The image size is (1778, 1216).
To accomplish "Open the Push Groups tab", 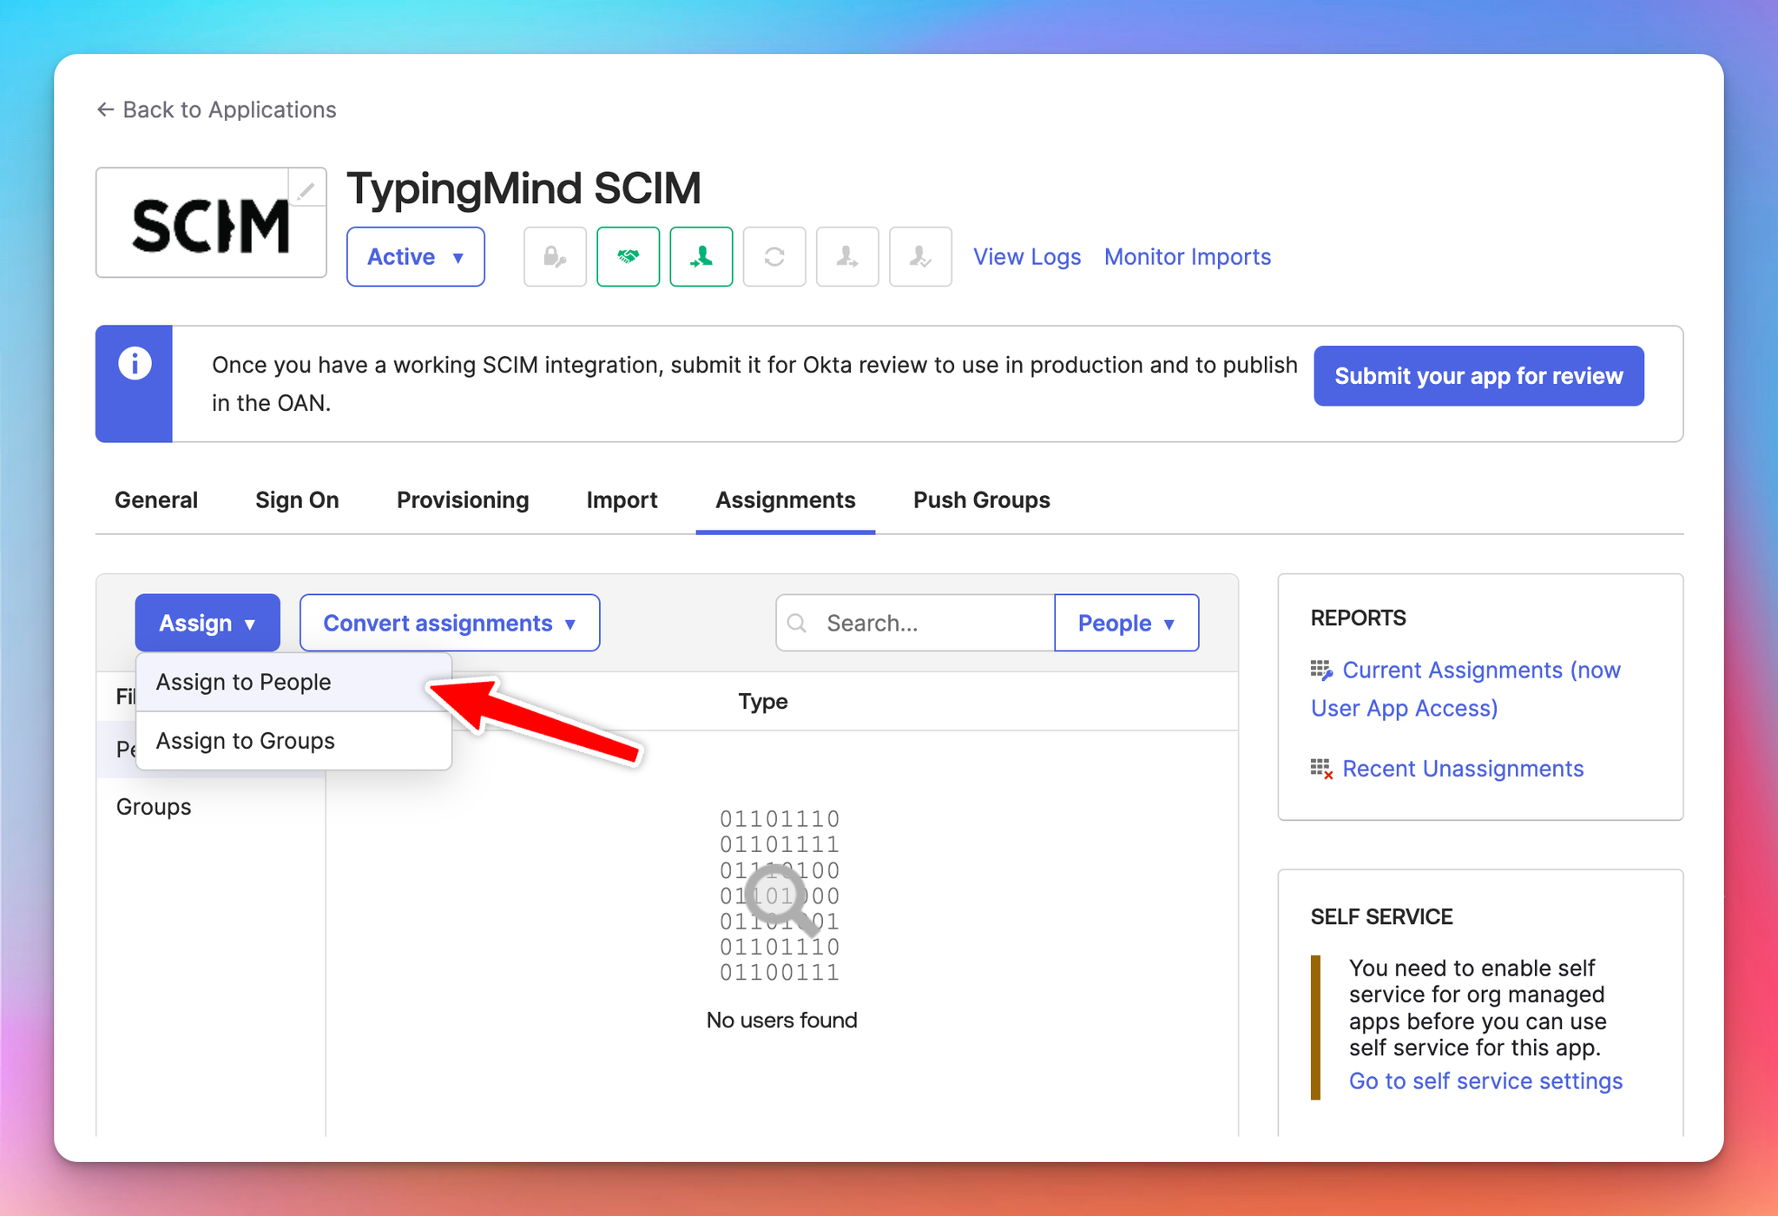I will click(x=982, y=500).
